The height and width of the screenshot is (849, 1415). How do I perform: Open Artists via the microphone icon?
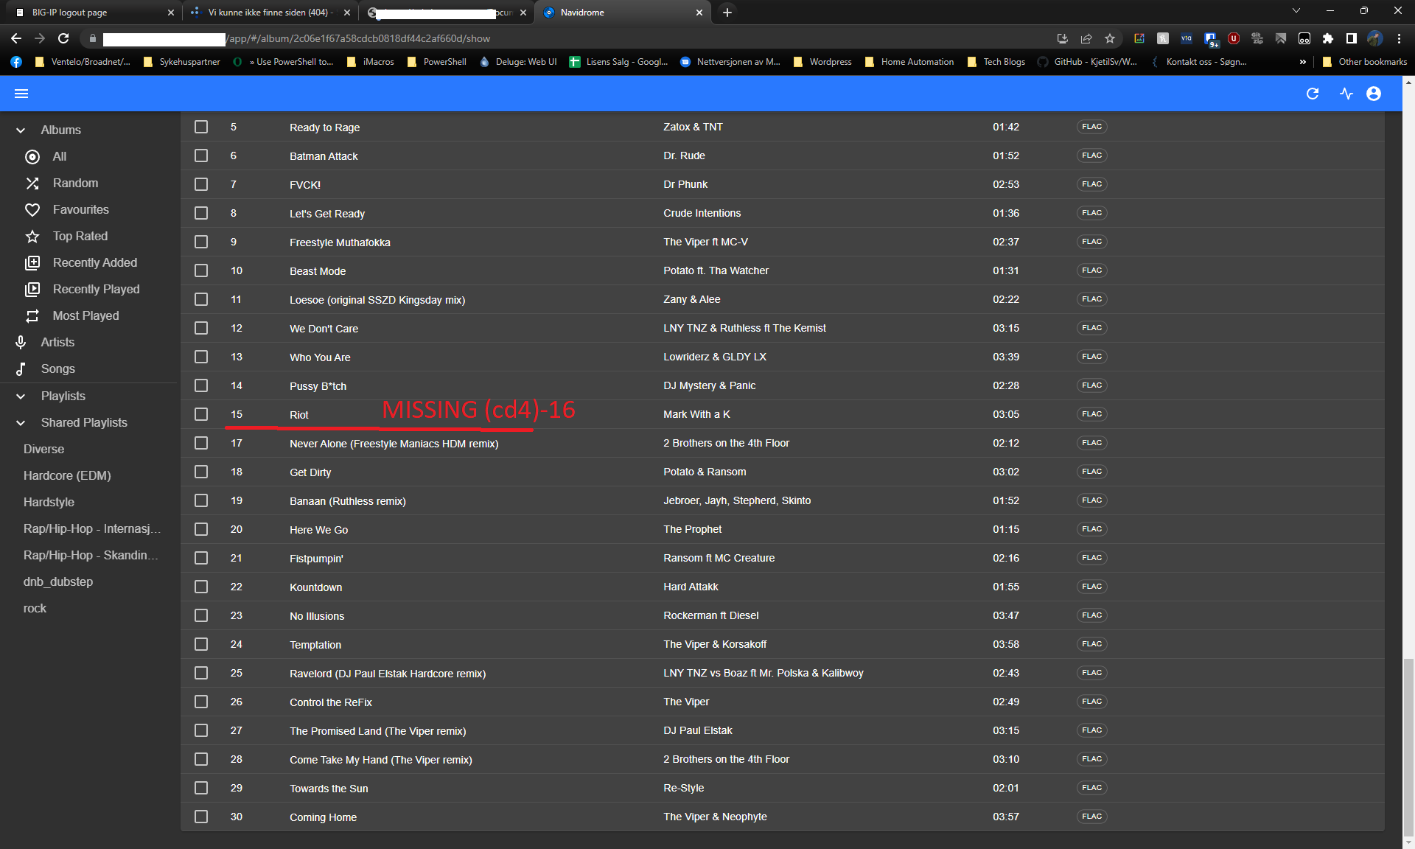pos(21,342)
